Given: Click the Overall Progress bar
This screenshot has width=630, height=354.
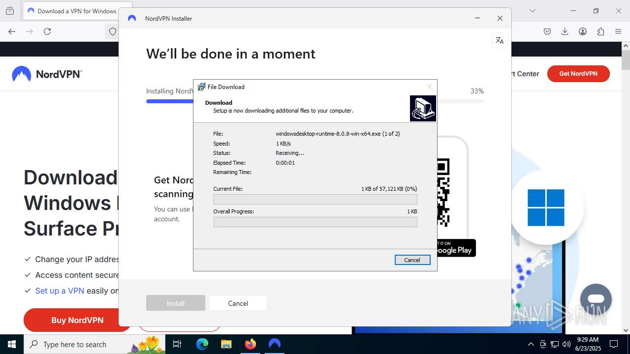Looking at the screenshot, I should pos(315,222).
